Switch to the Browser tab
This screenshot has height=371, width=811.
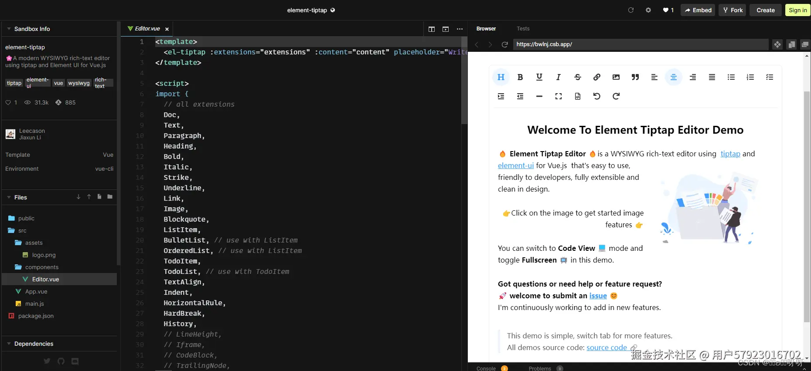[x=486, y=29]
